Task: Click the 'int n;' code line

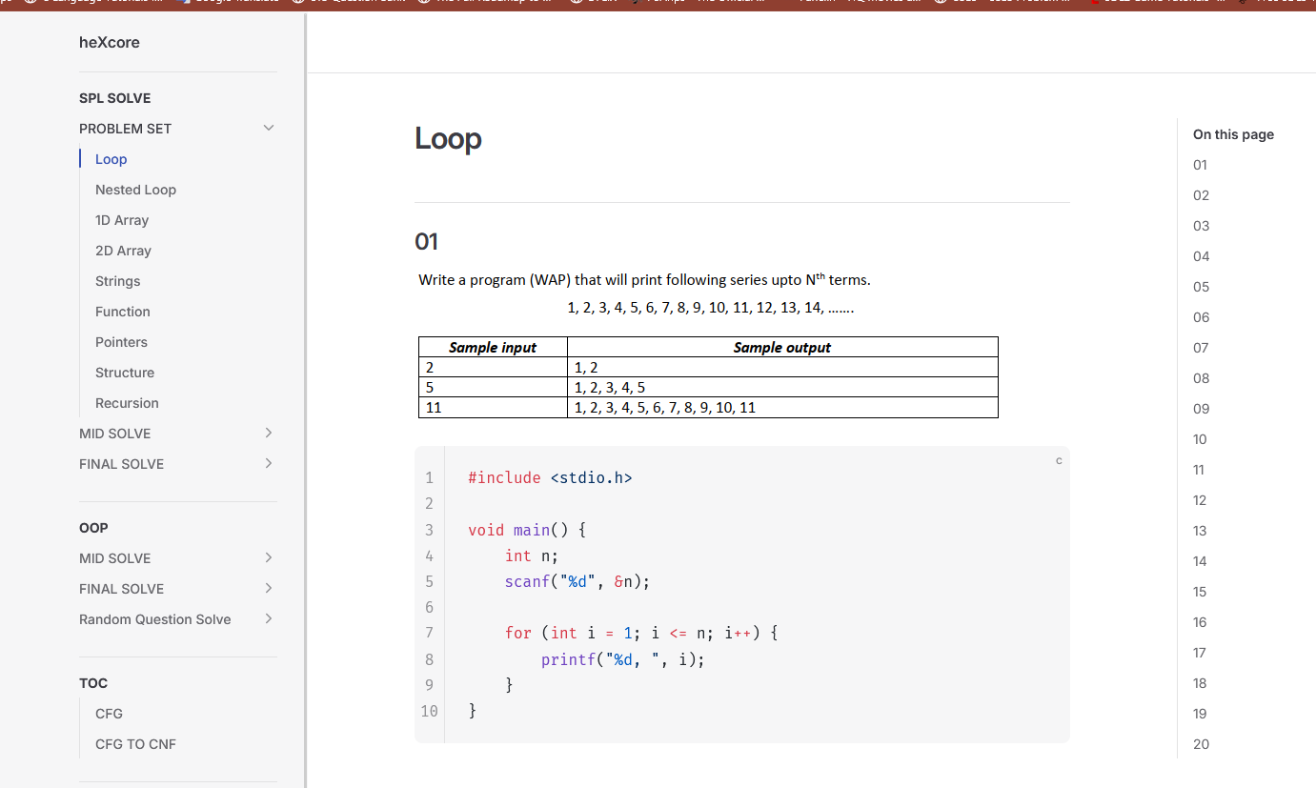Action: pos(532,556)
